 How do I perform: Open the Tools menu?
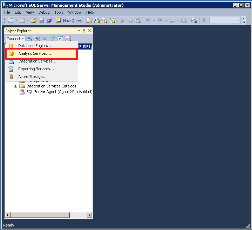point(59,12)
